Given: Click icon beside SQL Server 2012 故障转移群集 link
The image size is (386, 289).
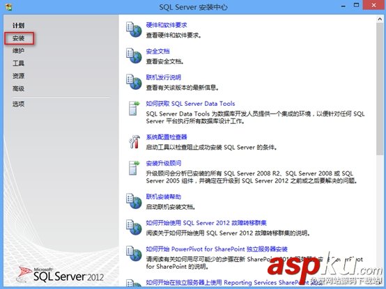Looking at the screenshot, I should point(134,227).
